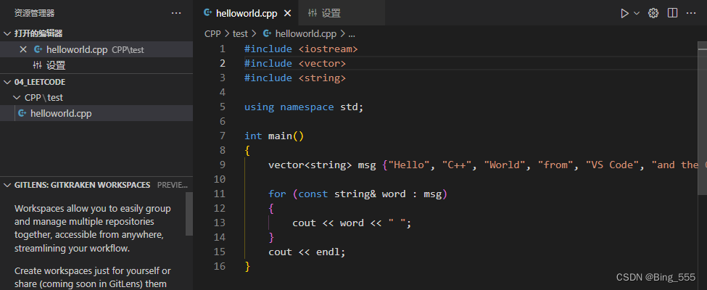Close helloworld.cpp in open editors list
This screenshot has width=707, height=290.
click(23, 49)
